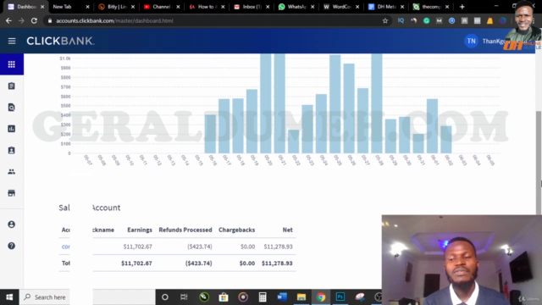
Task: Click the Refunds Processed column header
Action: (x=185, y=230)
